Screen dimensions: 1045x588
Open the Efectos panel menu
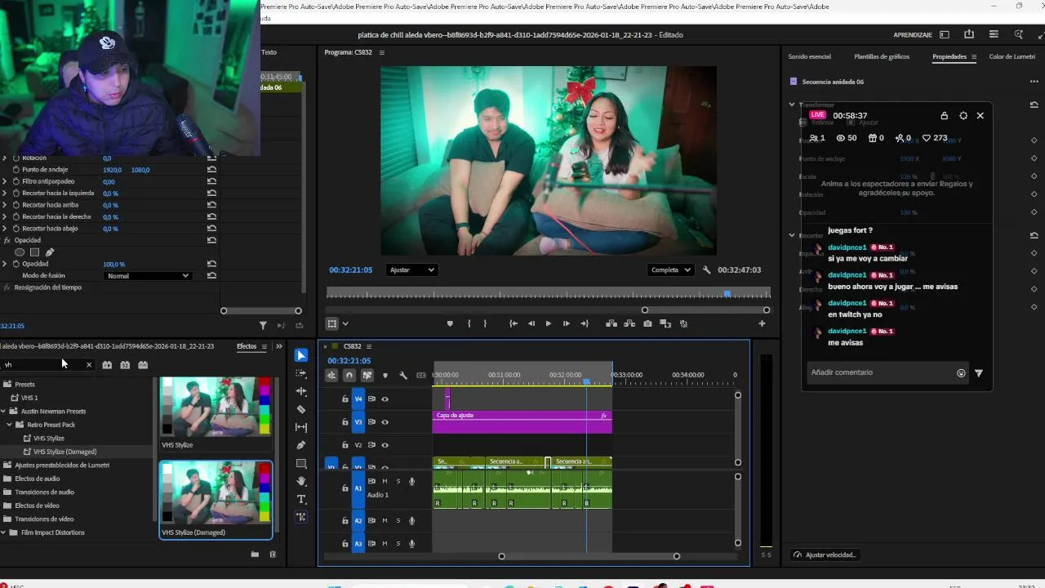click(x=264, y=347)
